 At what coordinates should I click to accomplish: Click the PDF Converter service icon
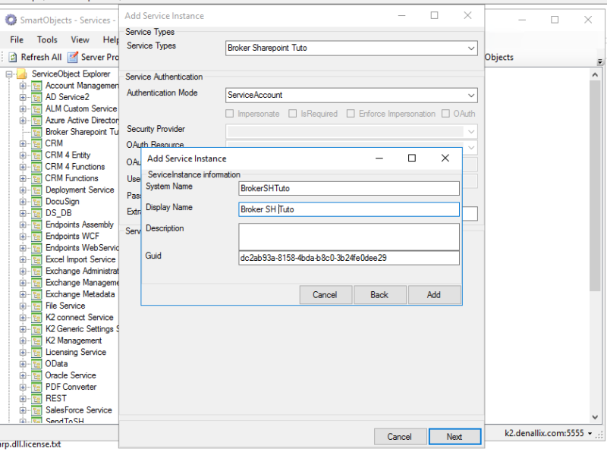[x=36, y=387]
